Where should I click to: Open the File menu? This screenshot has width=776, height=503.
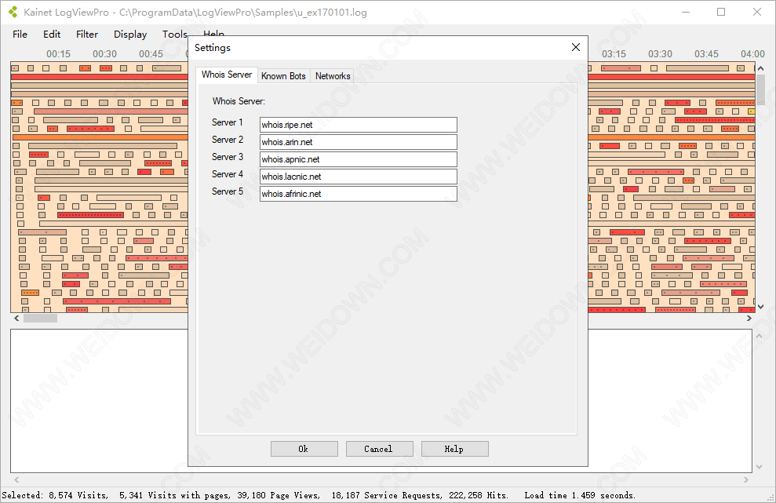(20, 34)
